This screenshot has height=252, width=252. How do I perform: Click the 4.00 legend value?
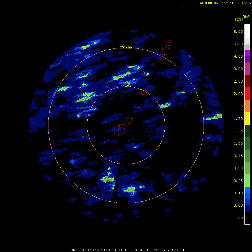click(x=238, y=56)
